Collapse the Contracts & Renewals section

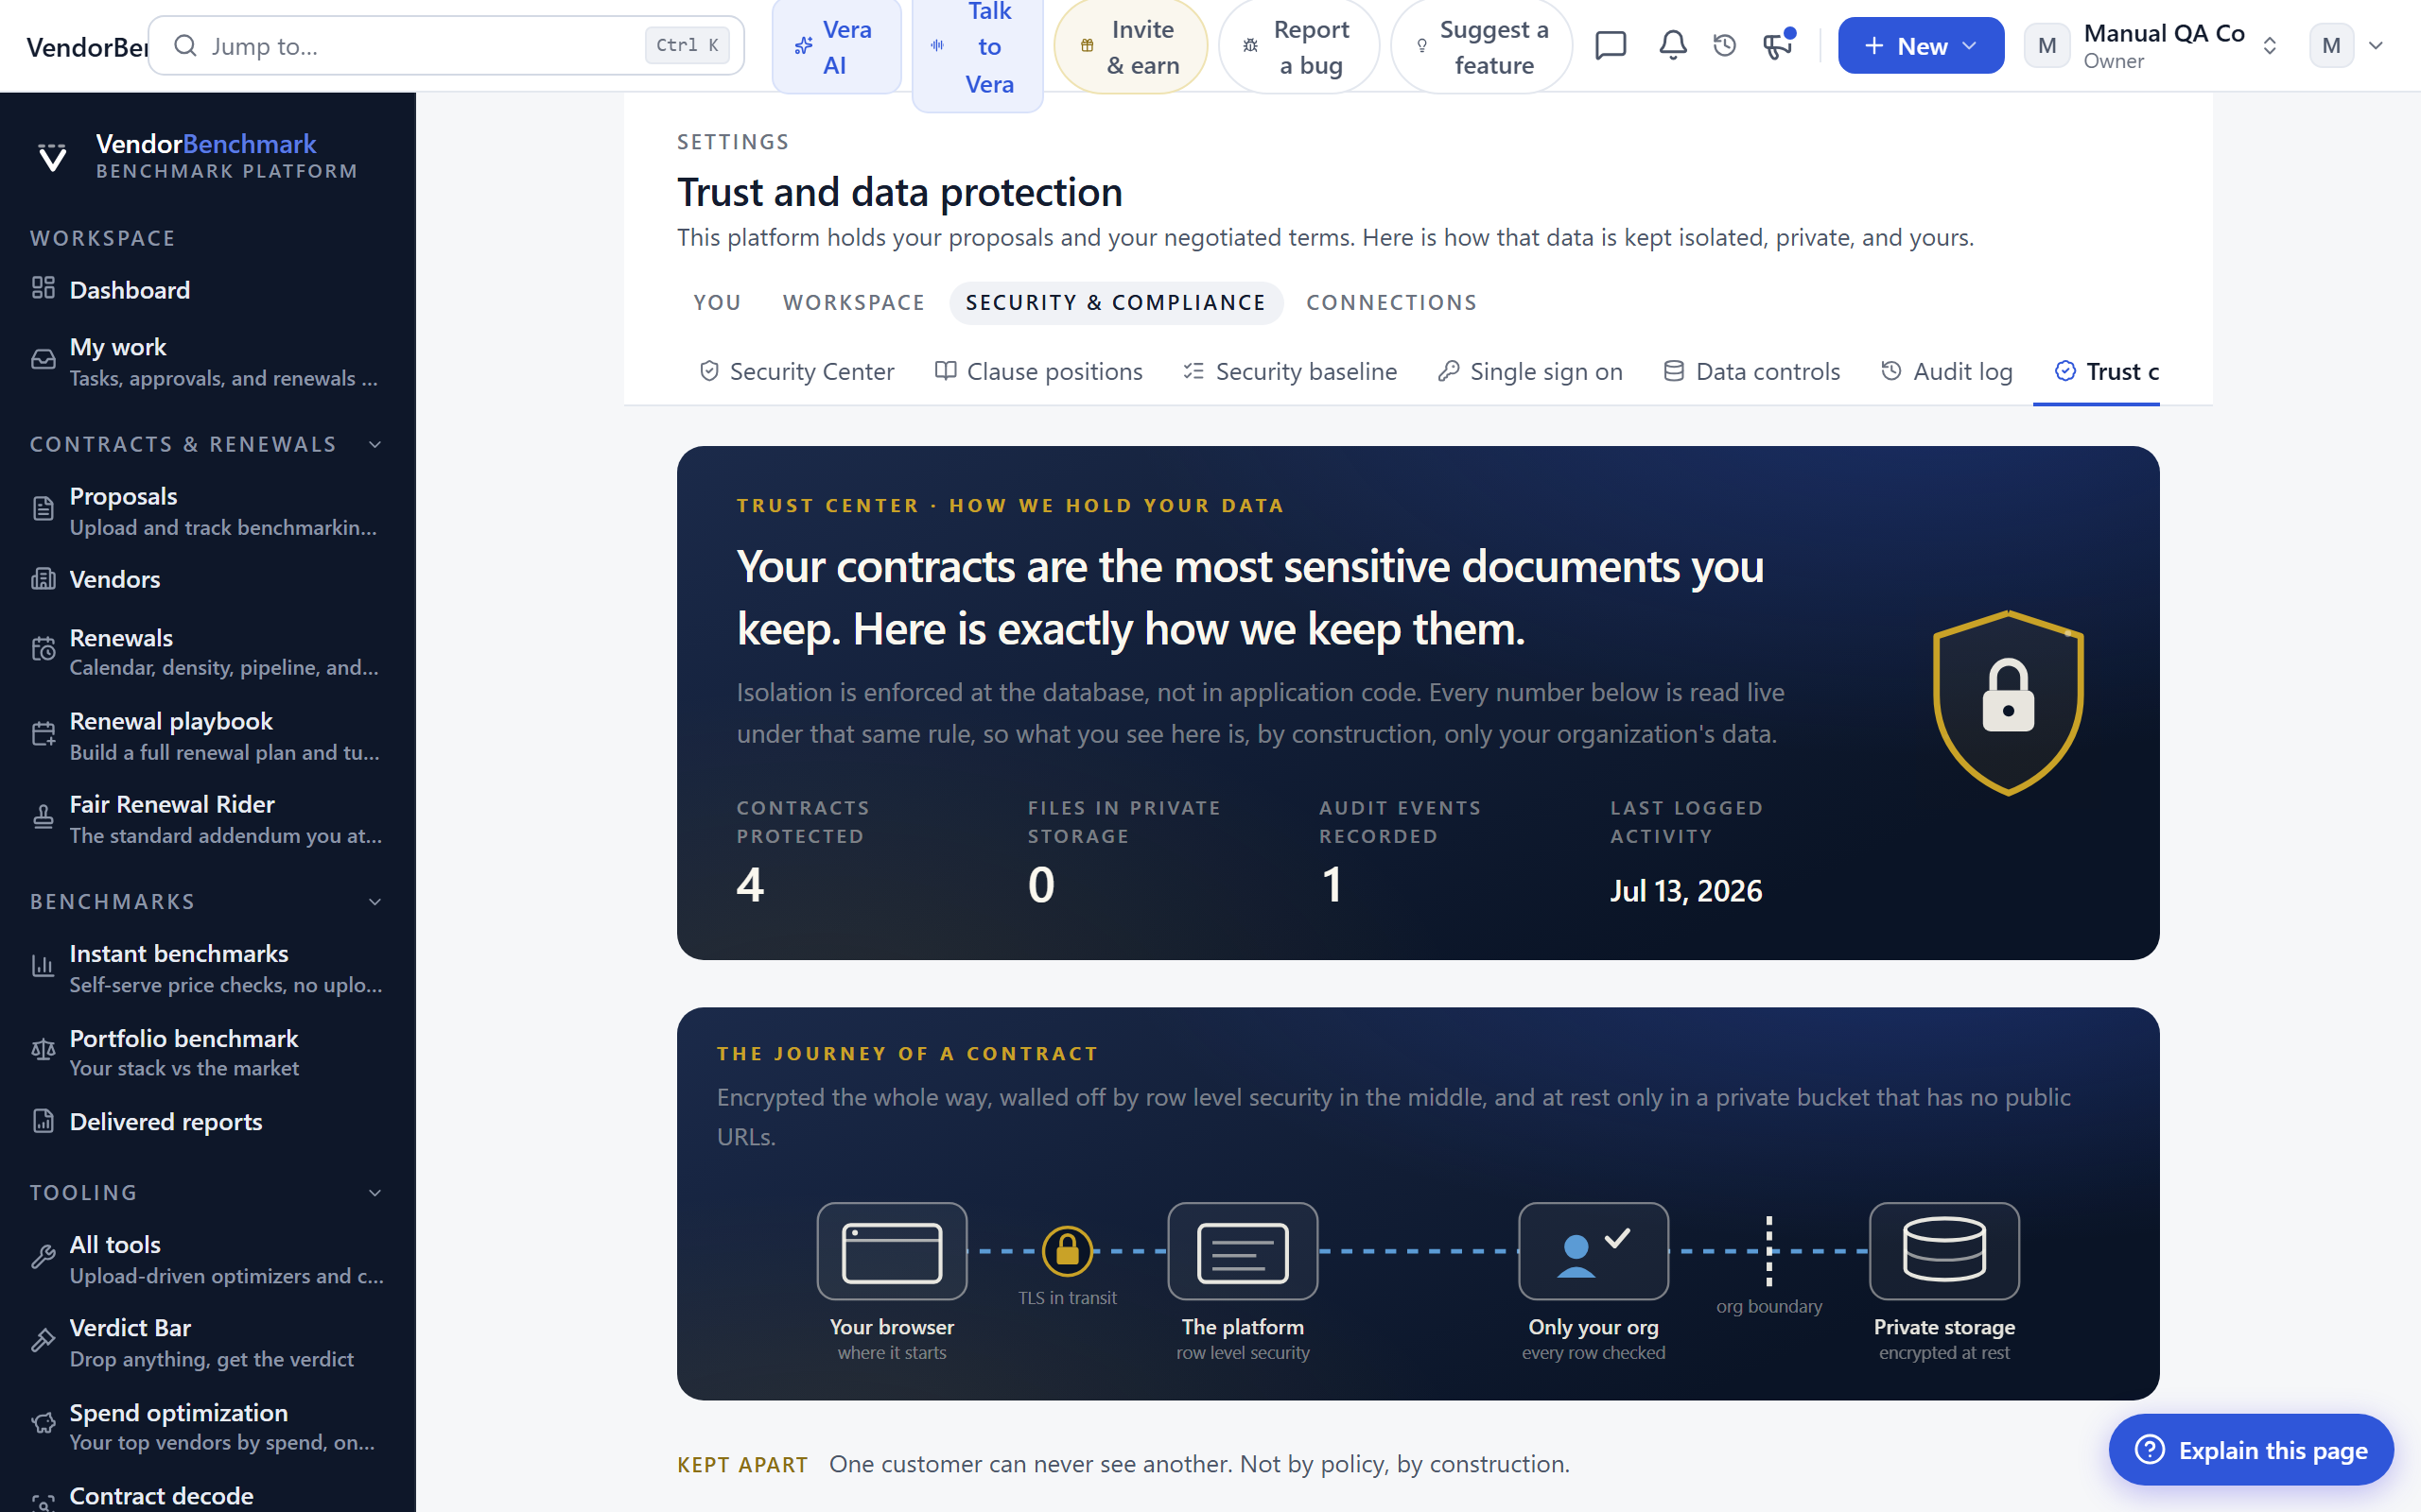(375, 444)
